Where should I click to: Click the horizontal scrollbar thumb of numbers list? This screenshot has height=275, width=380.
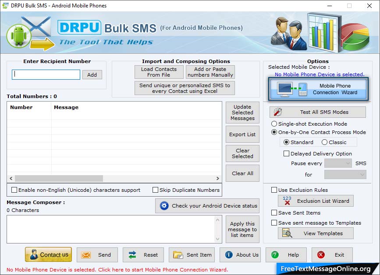(59, 178)
